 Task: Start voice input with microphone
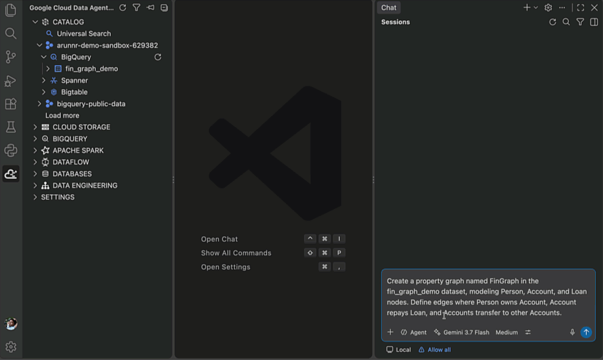pyautogui.click(x=573, y=332)
